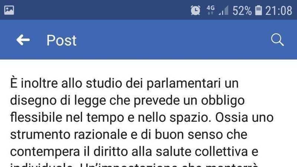Screen dimensions: 297x167
Task: Tap the alarm clock status icon
Action: 196,10
